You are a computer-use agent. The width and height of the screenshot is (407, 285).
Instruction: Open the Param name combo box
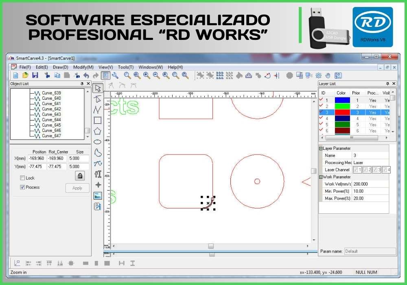tap(370, 251)
